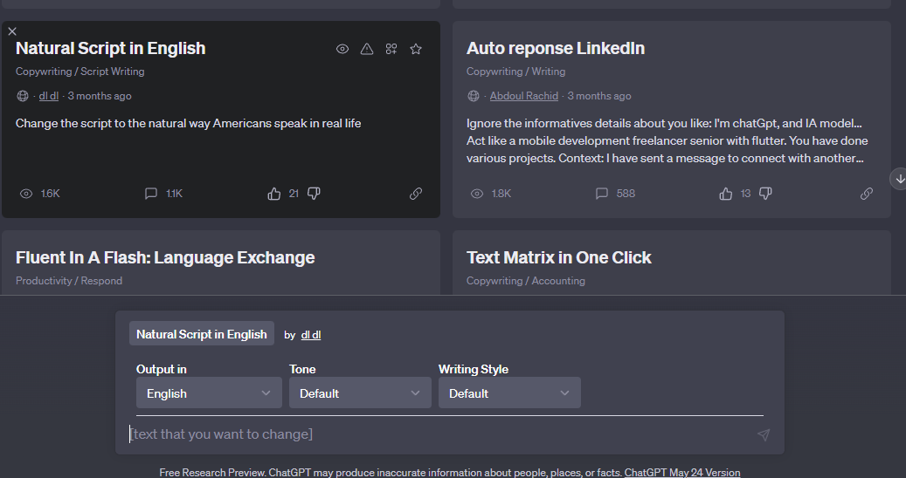
Task: Focus the text that you want to change field
Action: coord(439,434)
